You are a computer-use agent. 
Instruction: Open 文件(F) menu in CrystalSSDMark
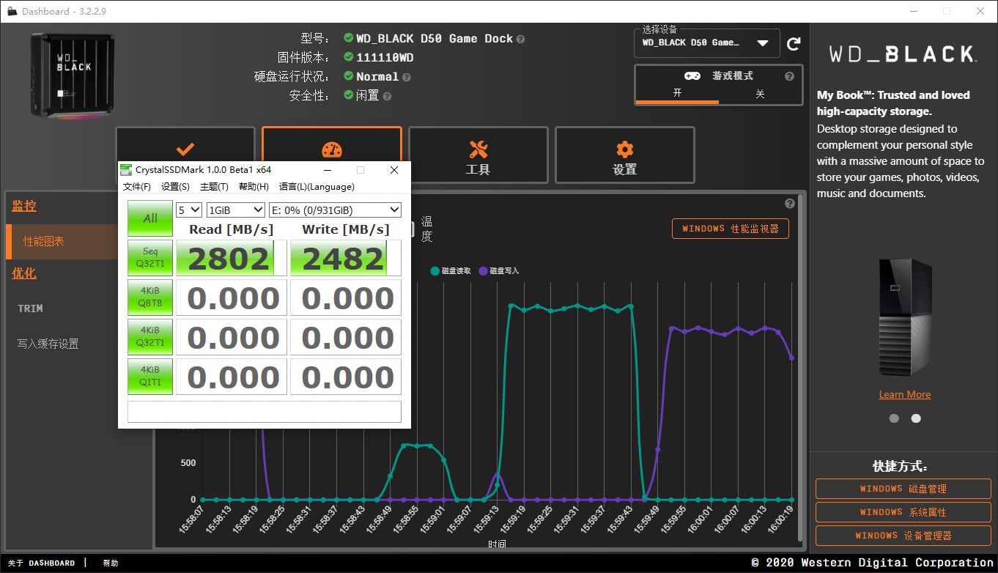[x=137, y=187]
